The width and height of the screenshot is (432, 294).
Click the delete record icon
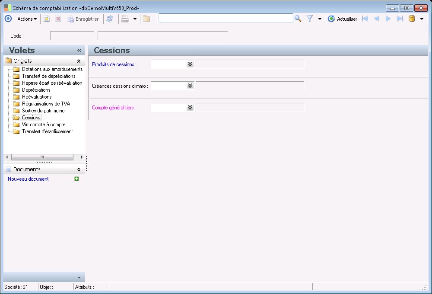(58, 19)
